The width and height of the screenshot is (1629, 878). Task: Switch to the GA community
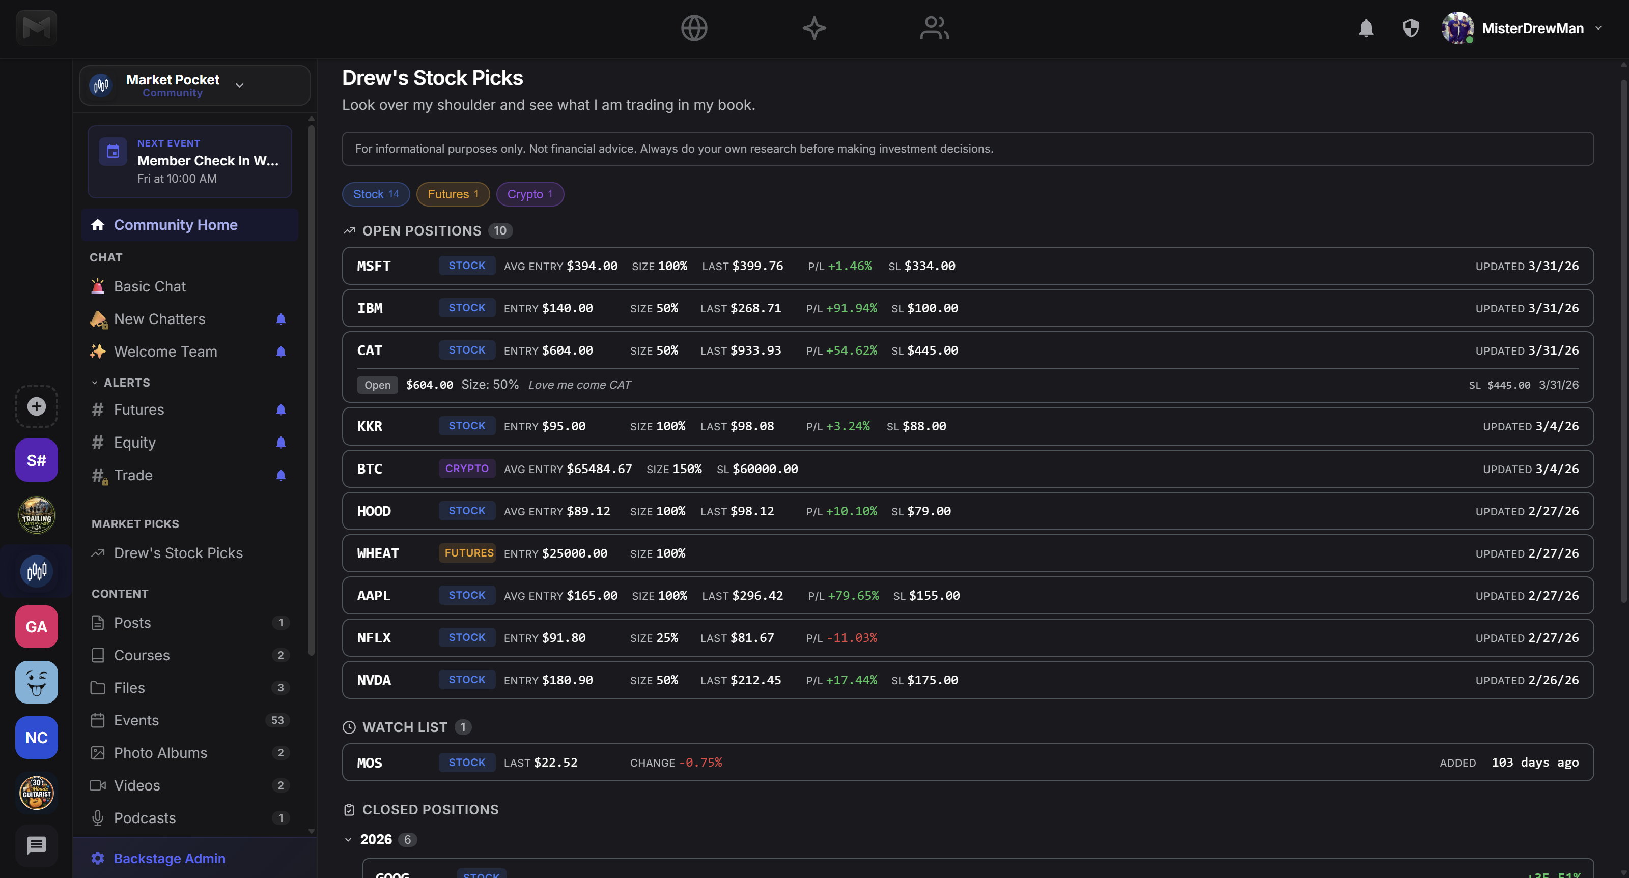pos(36,626)
